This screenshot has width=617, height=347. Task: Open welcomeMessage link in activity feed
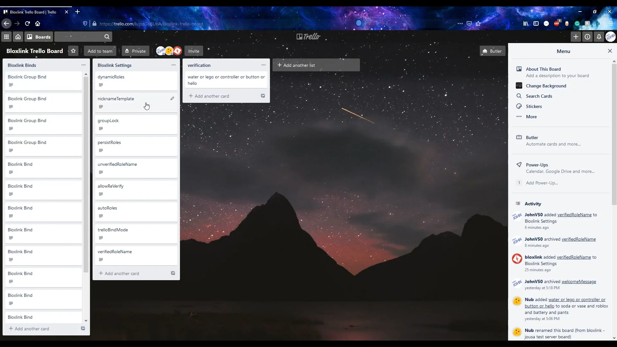pos(579,282)
